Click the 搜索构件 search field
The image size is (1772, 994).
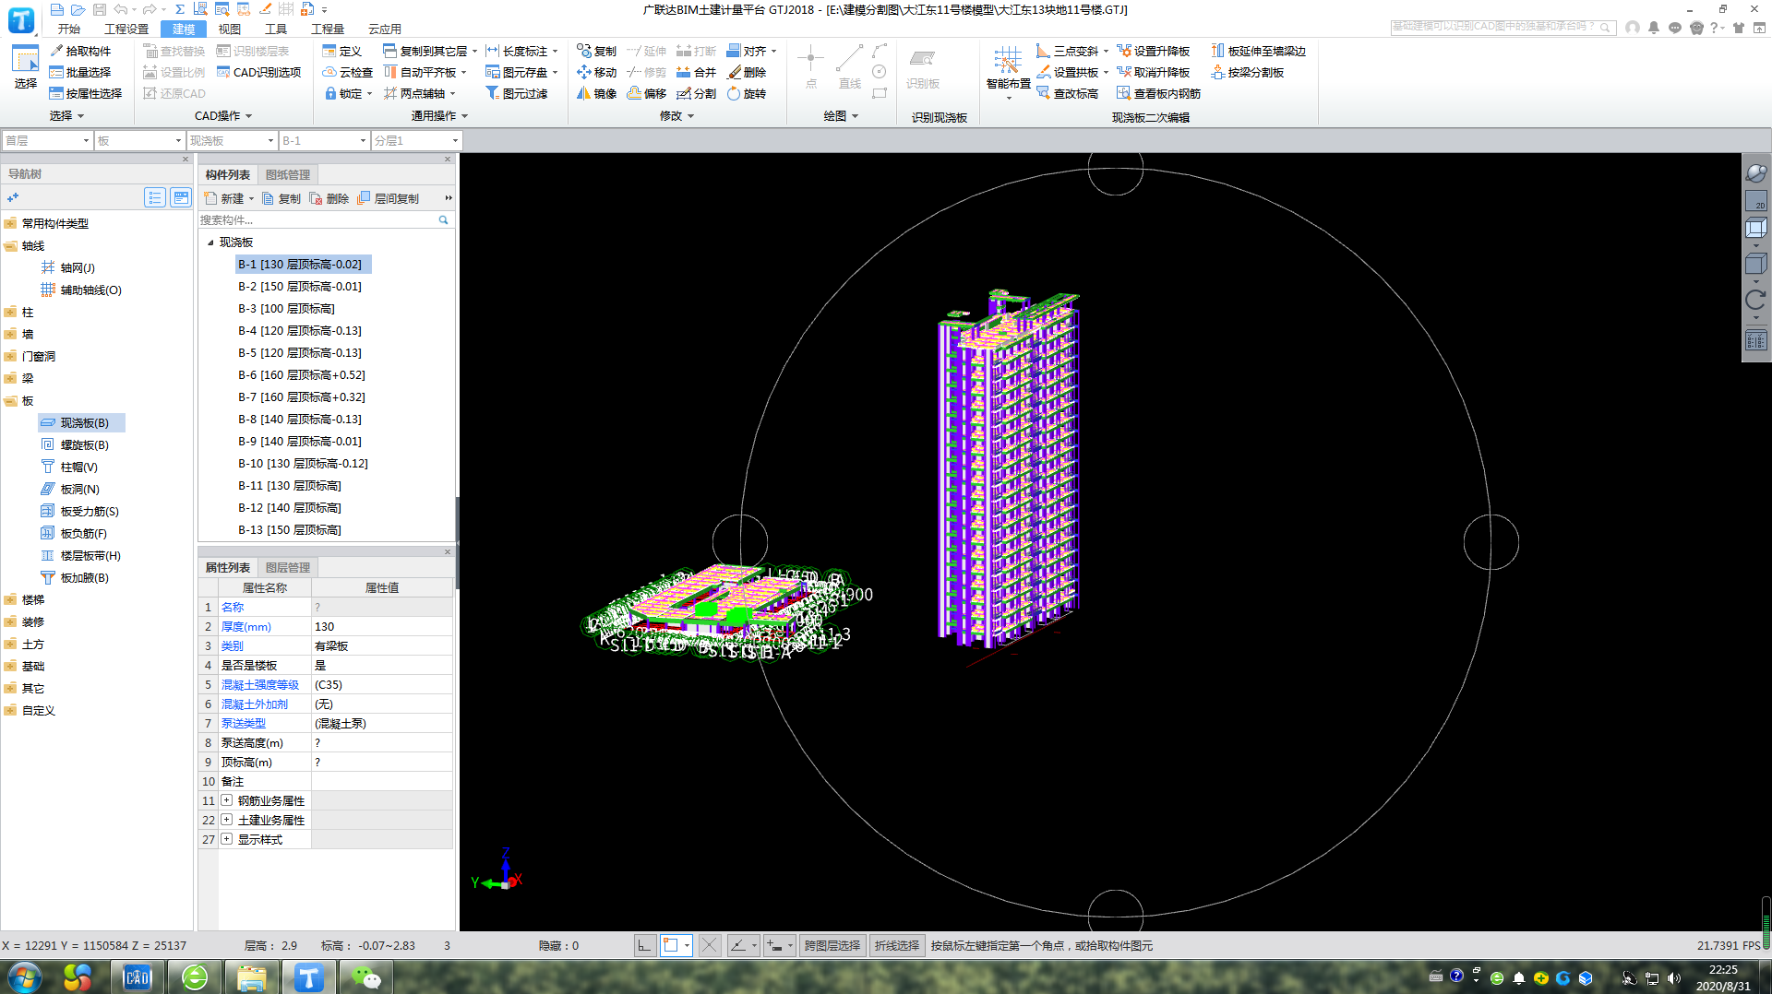point(317,219)
